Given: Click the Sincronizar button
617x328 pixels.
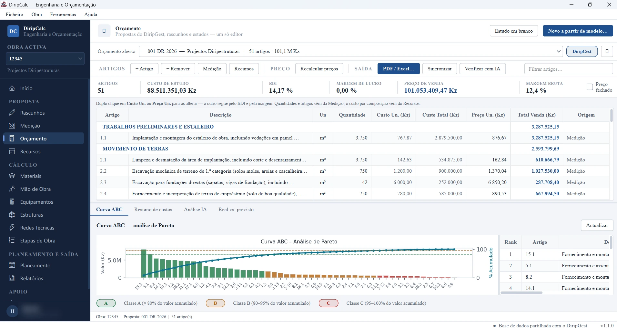Looking at the screenshot, I should pos(440,69).
